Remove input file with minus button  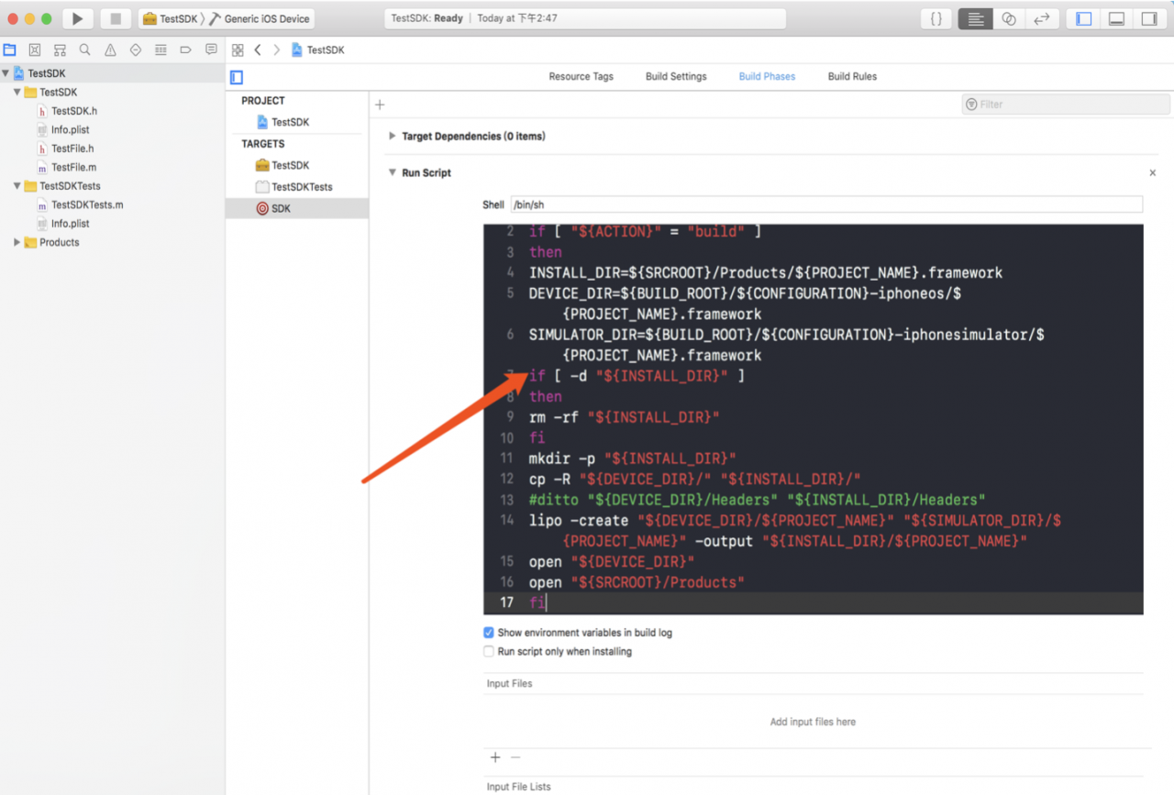pos(515,757)
